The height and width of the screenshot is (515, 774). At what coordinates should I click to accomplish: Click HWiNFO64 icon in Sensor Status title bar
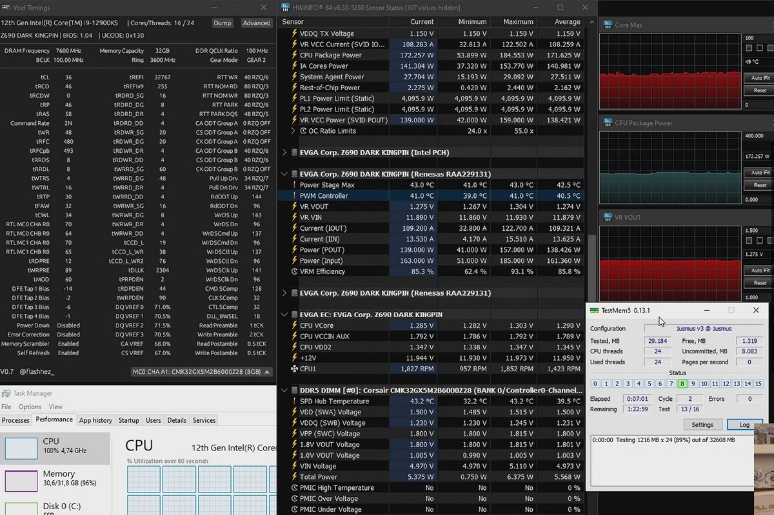pos(285,8)
